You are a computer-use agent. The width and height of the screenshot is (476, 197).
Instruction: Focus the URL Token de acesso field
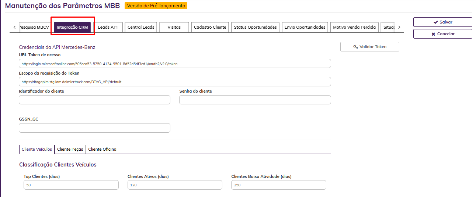[175, 64]
